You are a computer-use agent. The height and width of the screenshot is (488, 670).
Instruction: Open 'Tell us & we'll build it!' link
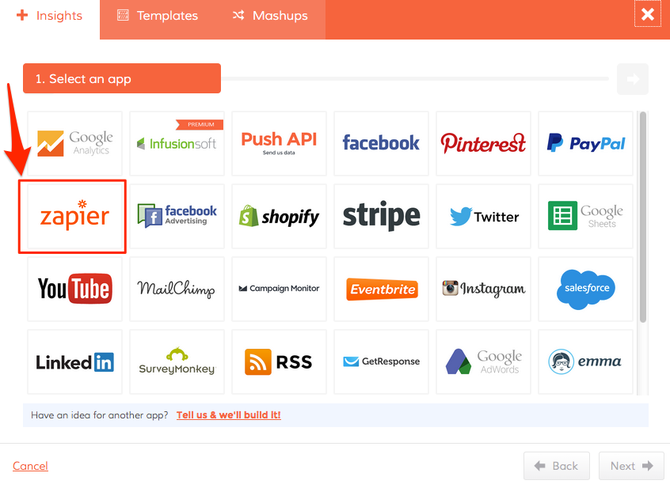pyautogui.click(x=229, y=415)
